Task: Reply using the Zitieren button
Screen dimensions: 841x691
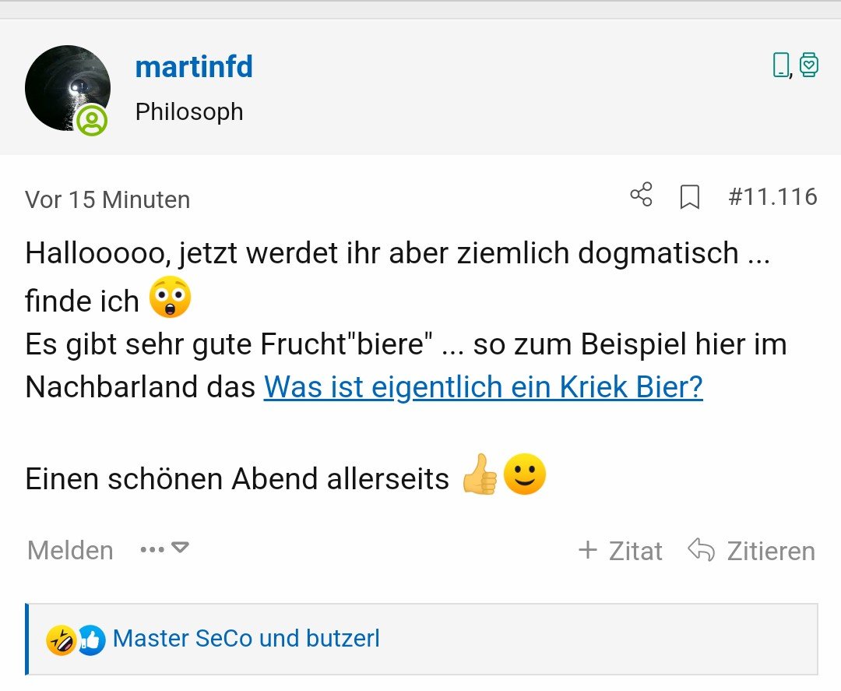Action: point(751,551)
